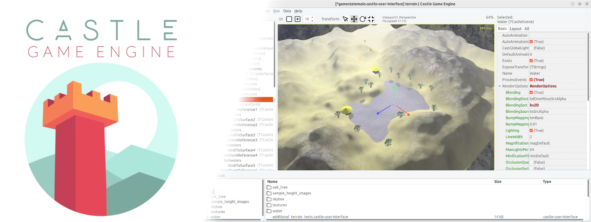This screenshot has width=591, height=222.
Task: Click the MaxLightsPerShape value 64
Action: [x=532, y=149]
